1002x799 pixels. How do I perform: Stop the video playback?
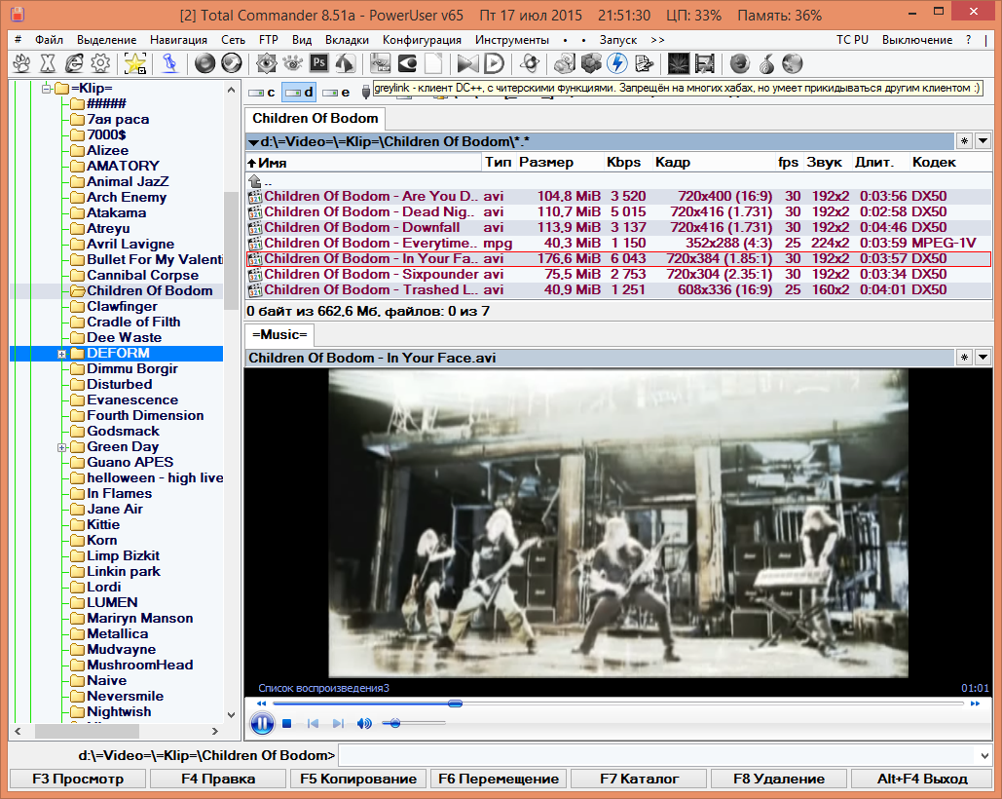pos(287,723)
